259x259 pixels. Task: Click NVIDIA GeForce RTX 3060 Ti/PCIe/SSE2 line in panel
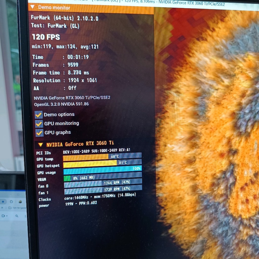pos(72,98)
